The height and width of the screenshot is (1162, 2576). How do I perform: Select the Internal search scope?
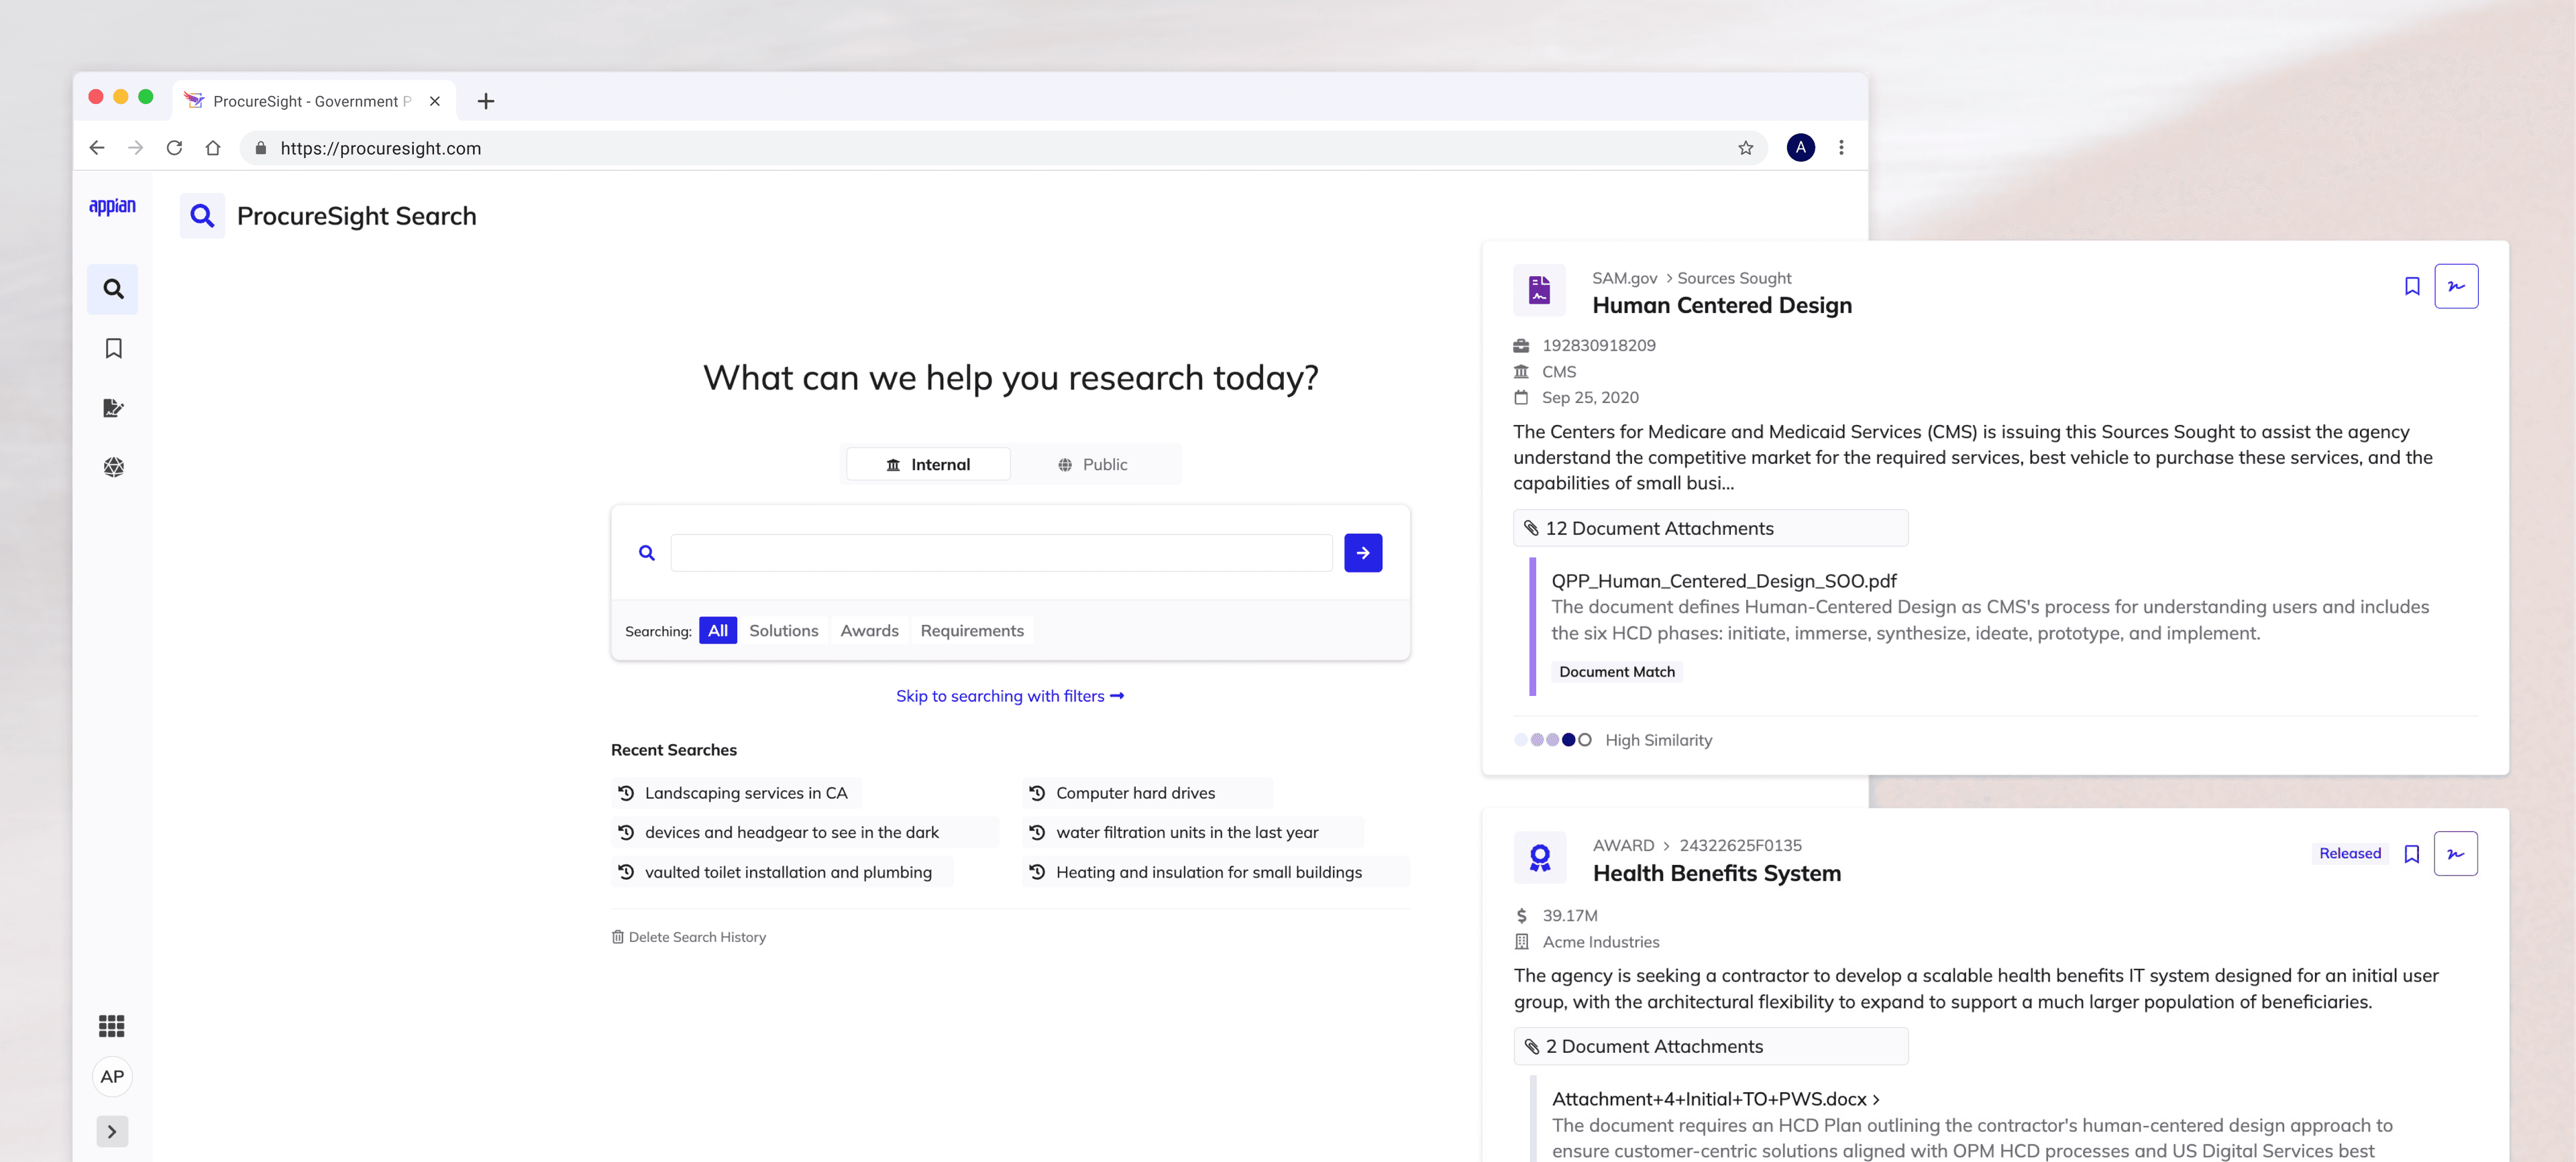[928, 465]
